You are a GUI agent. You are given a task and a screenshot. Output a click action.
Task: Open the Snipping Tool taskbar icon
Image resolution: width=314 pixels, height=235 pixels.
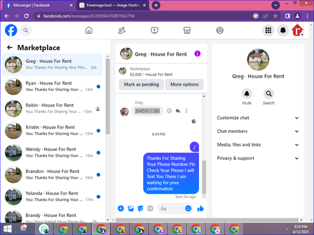[24, 229]
